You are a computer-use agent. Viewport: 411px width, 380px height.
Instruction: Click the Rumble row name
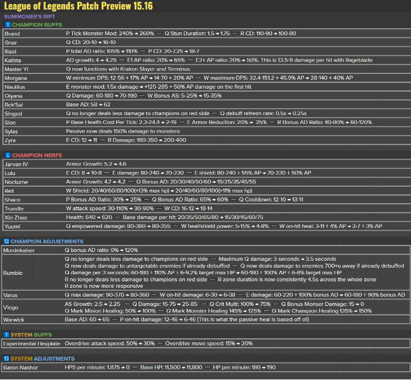pos(13,273)
